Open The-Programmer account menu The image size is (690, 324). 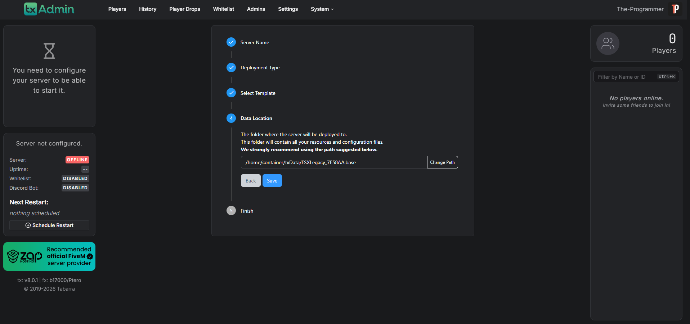(640, 9)
